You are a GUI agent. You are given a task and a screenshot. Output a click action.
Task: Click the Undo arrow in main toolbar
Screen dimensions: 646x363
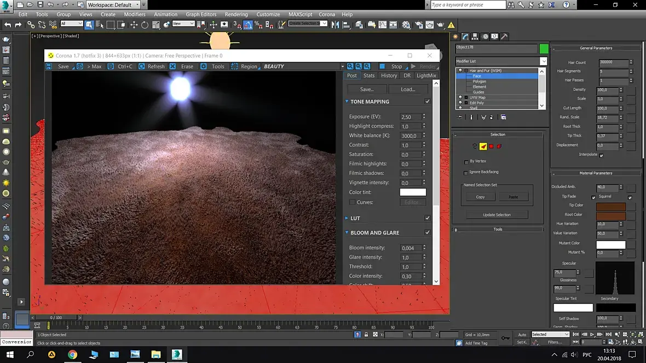pyautogui.click(x=8, y=25)
